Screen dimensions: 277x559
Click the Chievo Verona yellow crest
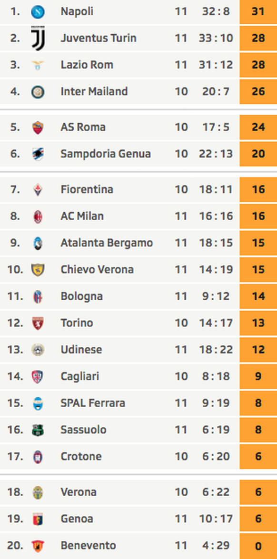38,270
